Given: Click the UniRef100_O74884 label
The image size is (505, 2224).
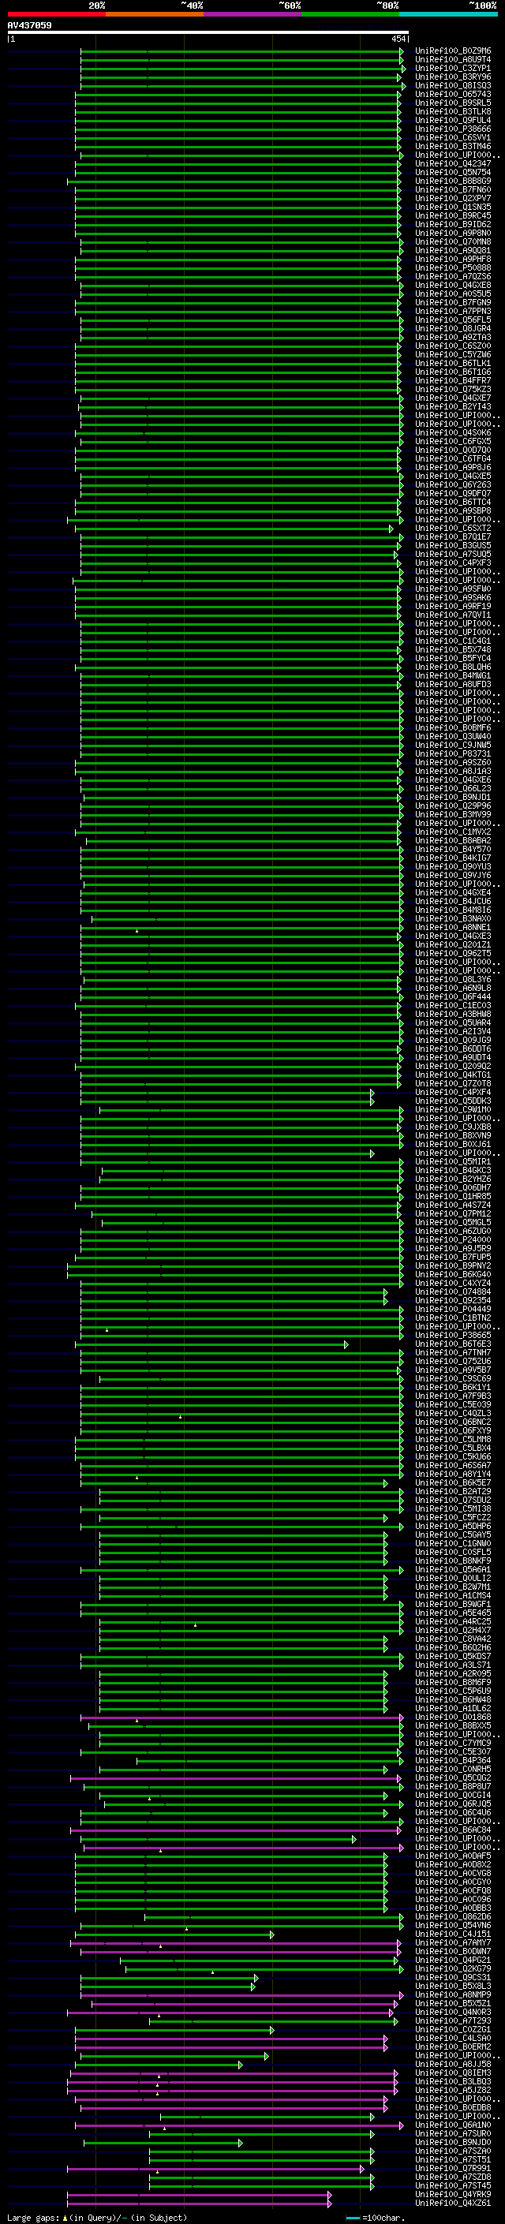Looking at the screenshot, I should tap(453, 1291).
